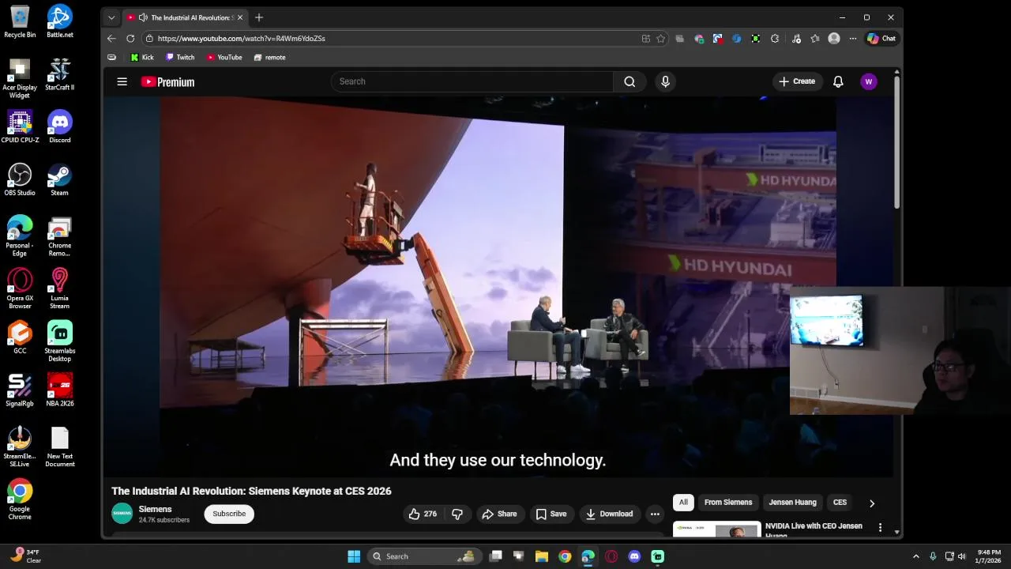Click the weather widget showing 34°F

(25, 556)
